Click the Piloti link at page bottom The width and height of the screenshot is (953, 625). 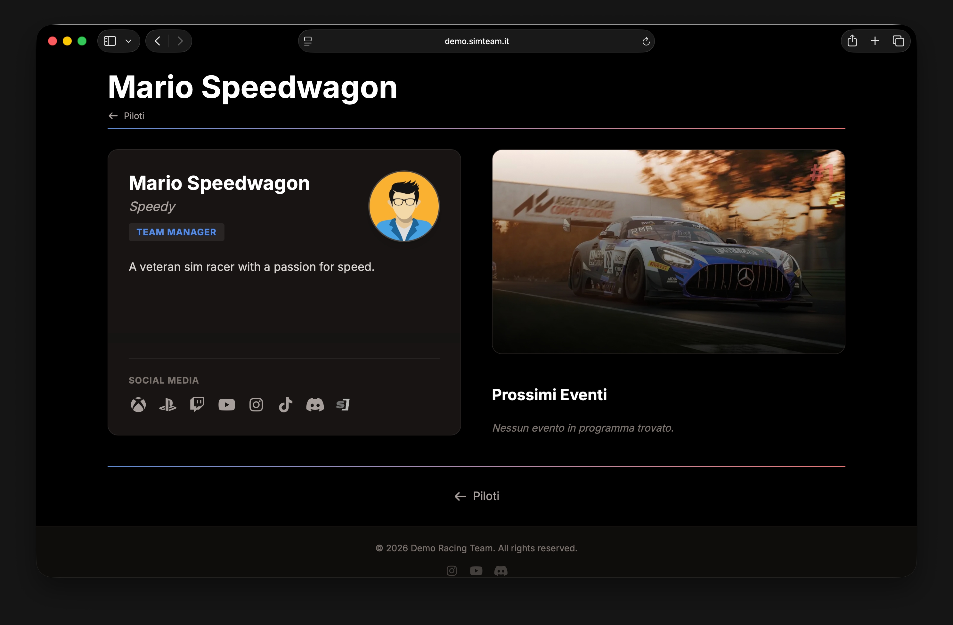(477, 496)
